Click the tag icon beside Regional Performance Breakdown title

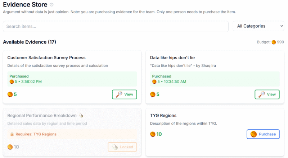[81, 116]
